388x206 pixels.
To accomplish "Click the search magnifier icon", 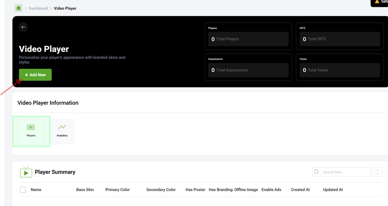I will 316,172.
